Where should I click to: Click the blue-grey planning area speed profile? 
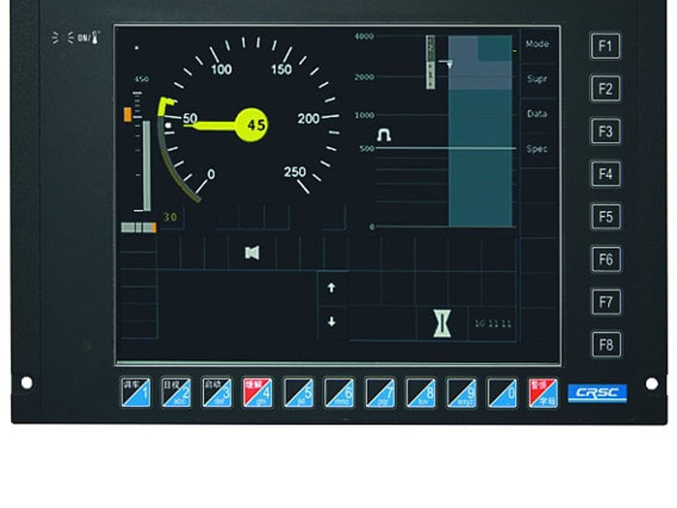coord(480,131)
